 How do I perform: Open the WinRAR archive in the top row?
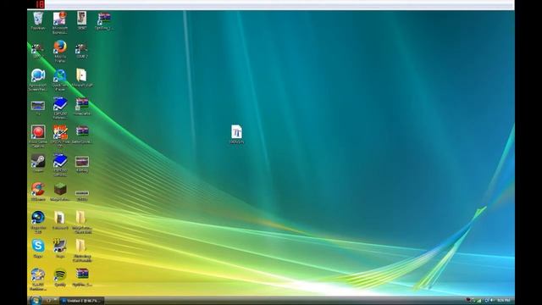click(103, 20)
